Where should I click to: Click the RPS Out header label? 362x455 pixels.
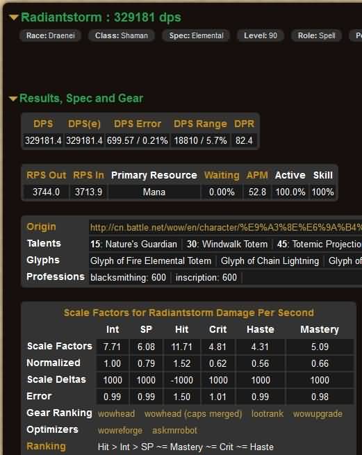tap(46, 175)
